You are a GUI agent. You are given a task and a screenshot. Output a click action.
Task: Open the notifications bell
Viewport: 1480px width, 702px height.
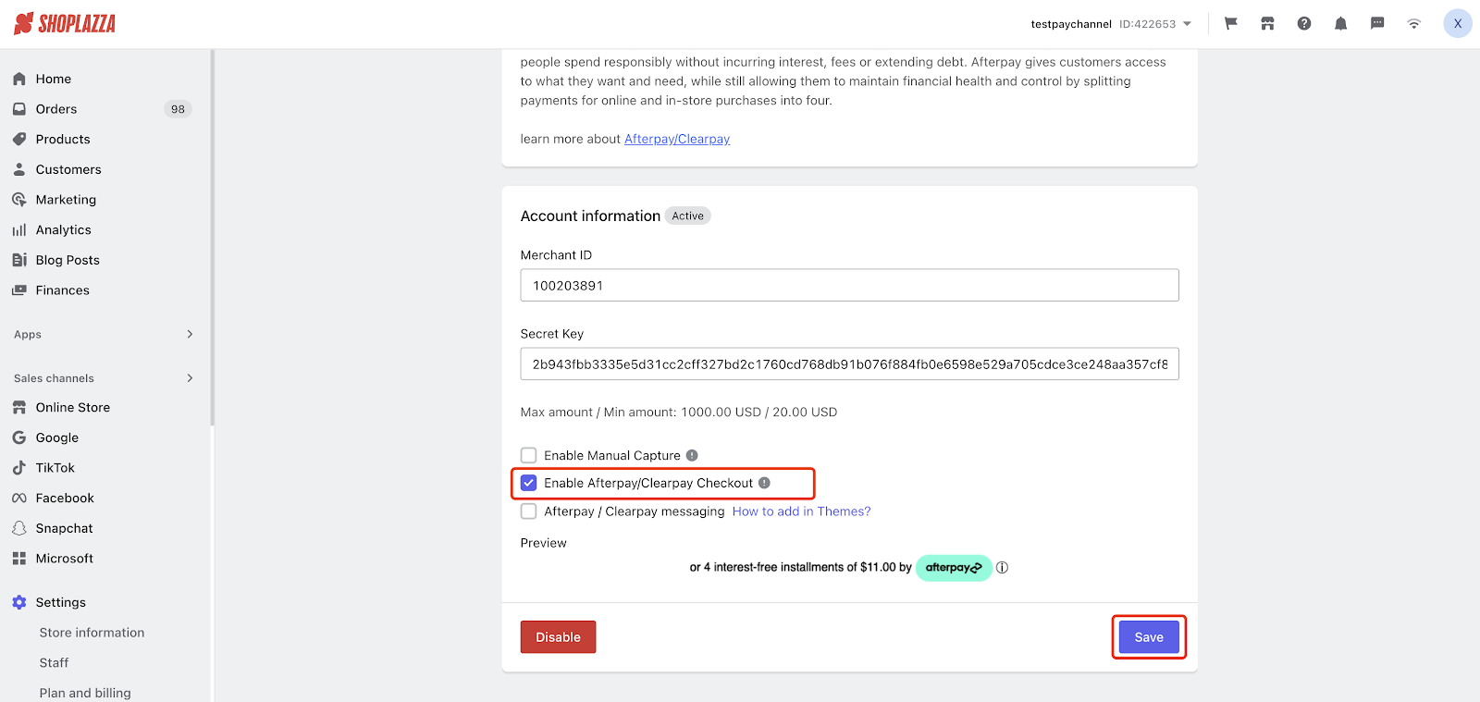tap(1340, 24)
